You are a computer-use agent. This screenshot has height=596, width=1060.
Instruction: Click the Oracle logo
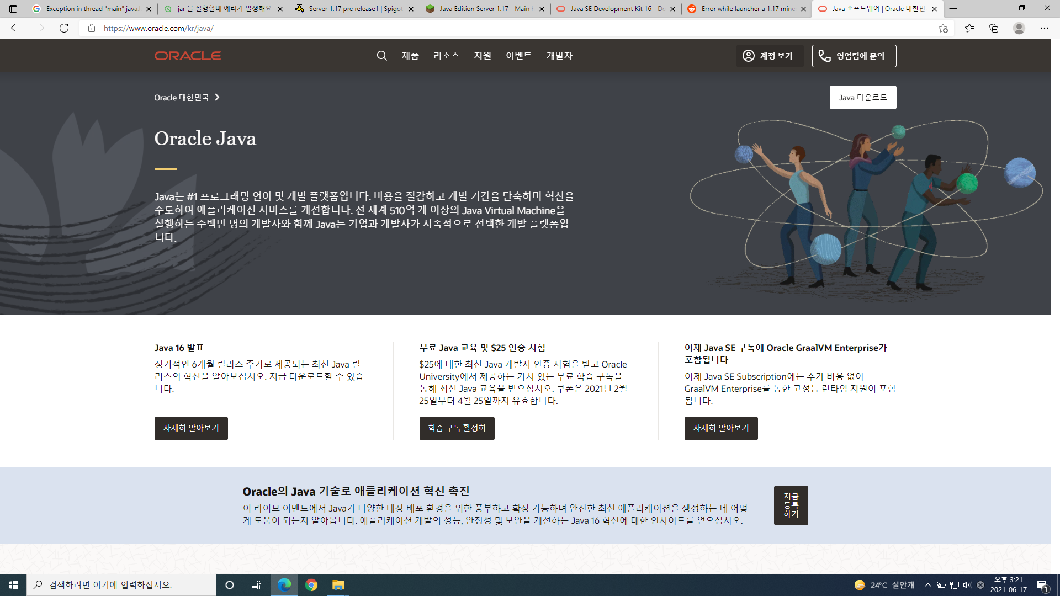click(x=188, y=56)
